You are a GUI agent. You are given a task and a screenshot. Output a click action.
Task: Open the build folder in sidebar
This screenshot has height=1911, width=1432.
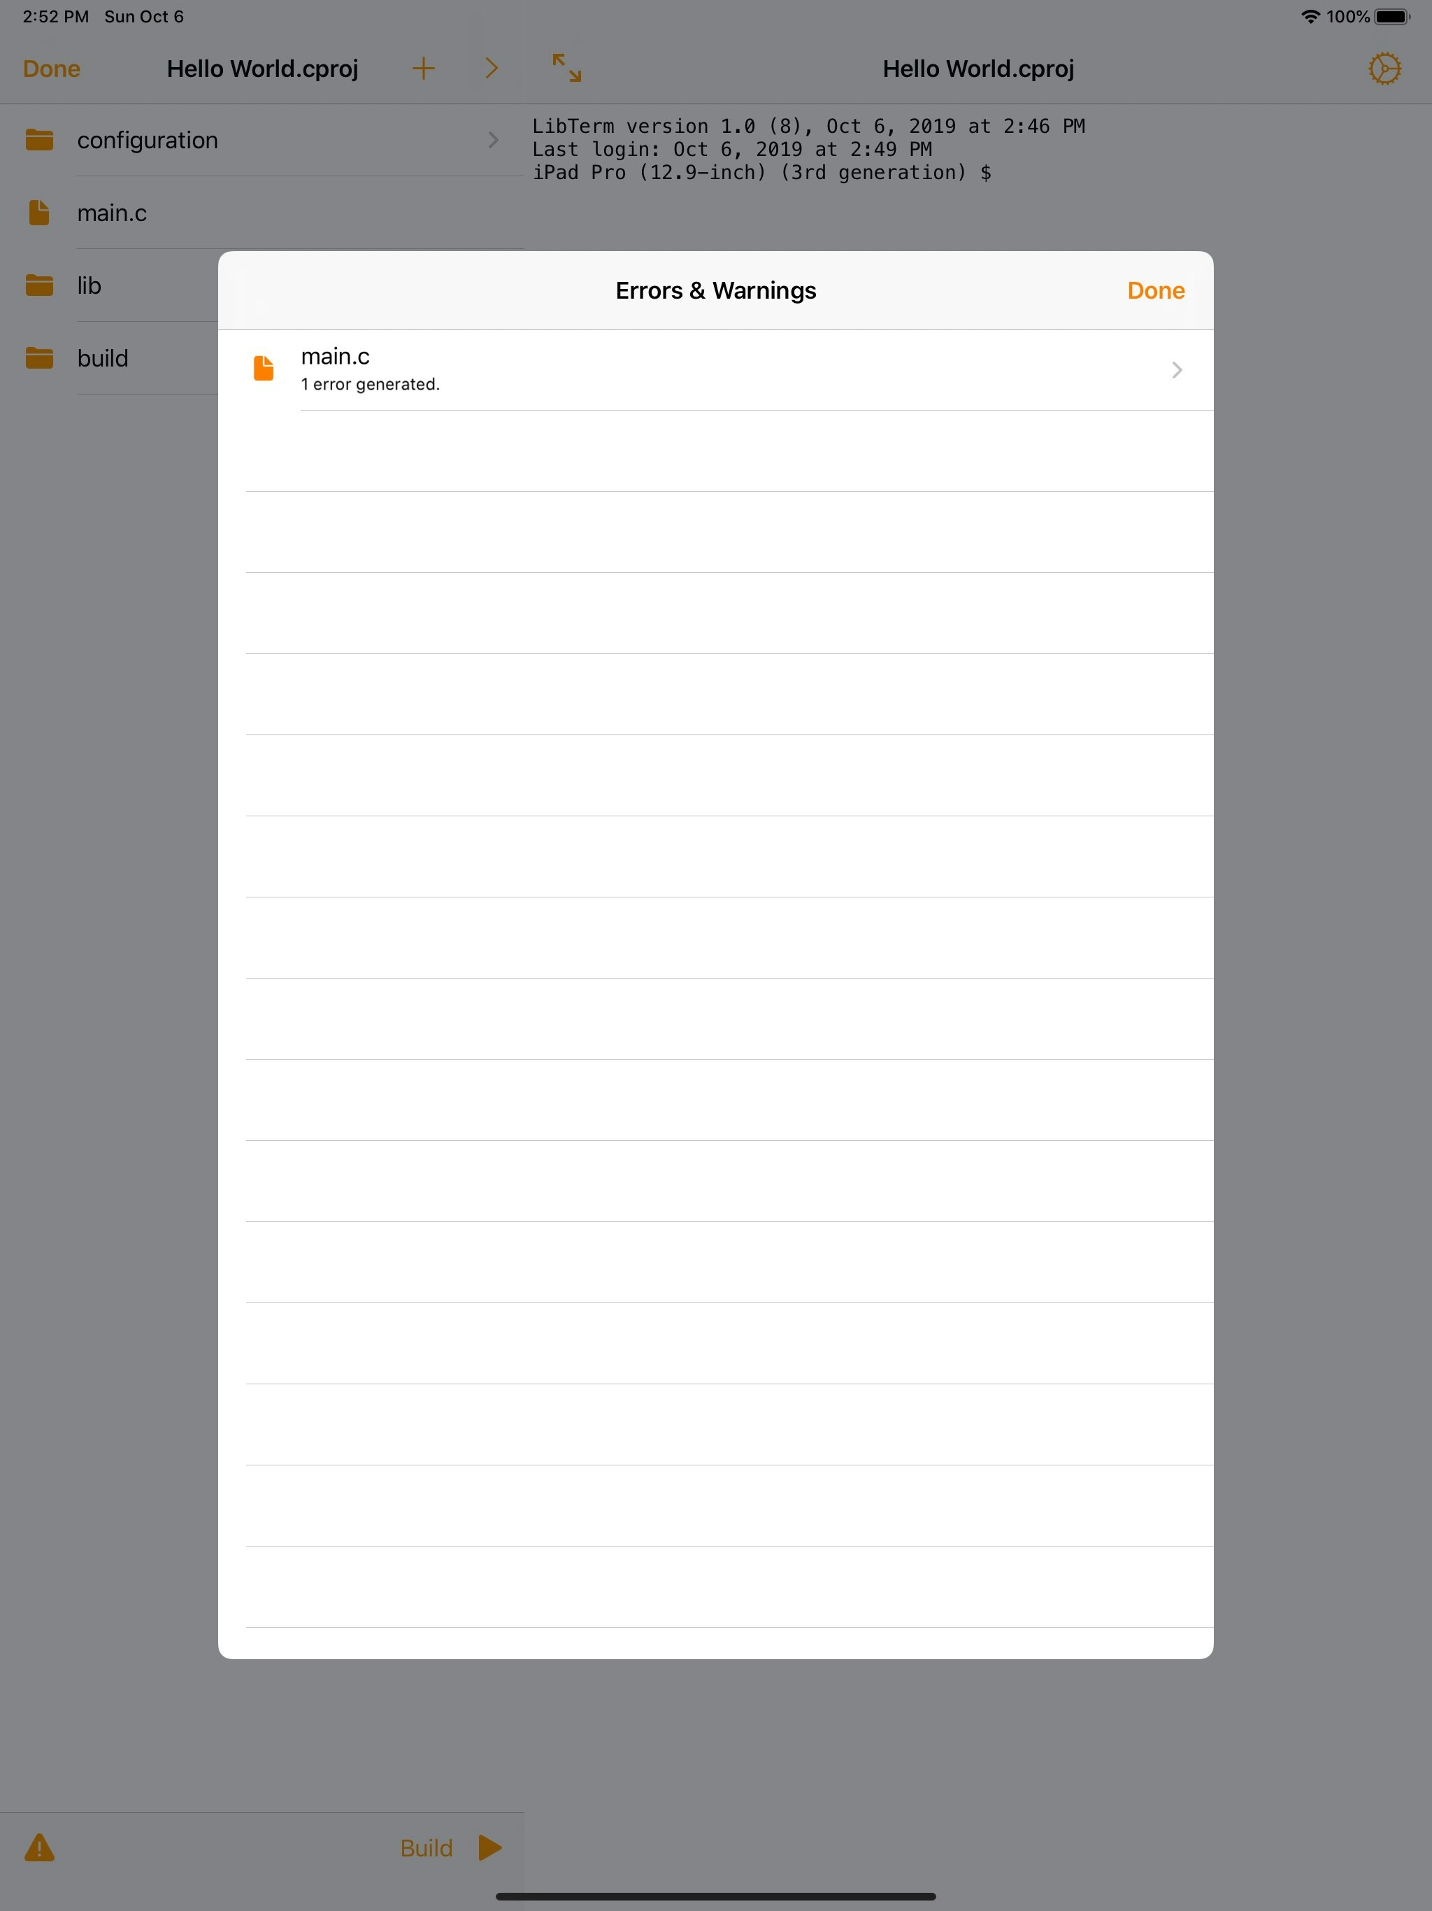[x=38, y=357]
